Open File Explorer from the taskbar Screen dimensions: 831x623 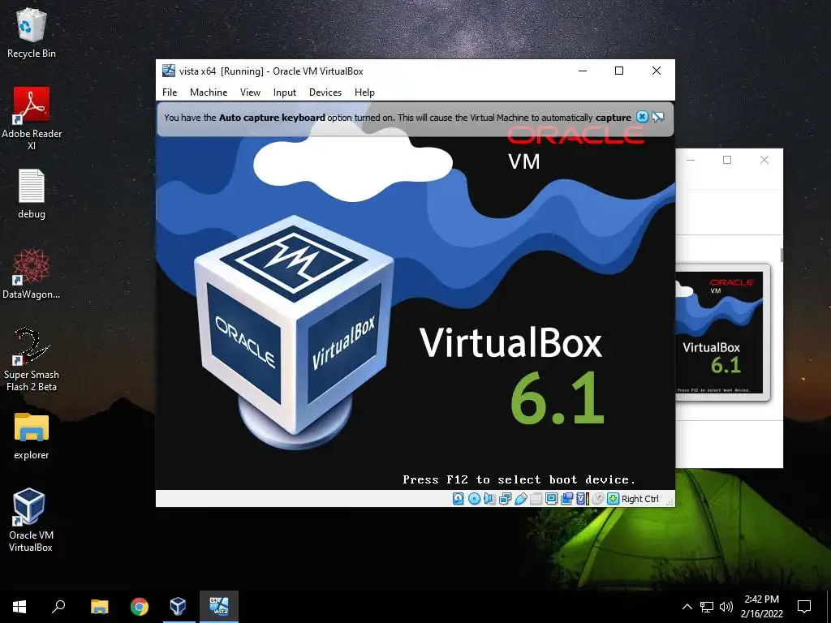pyautogui.click(x=100, y=607)
